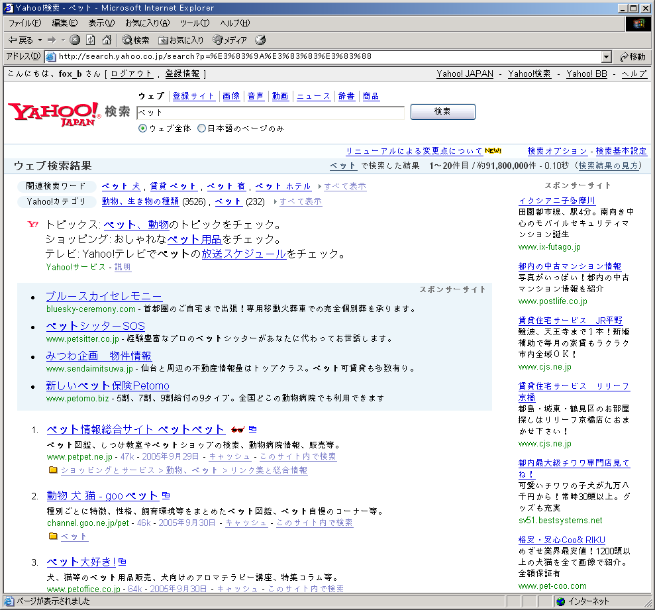
Task: Click the Stop loading toolbar icon
Action: [x=75, y=40]
